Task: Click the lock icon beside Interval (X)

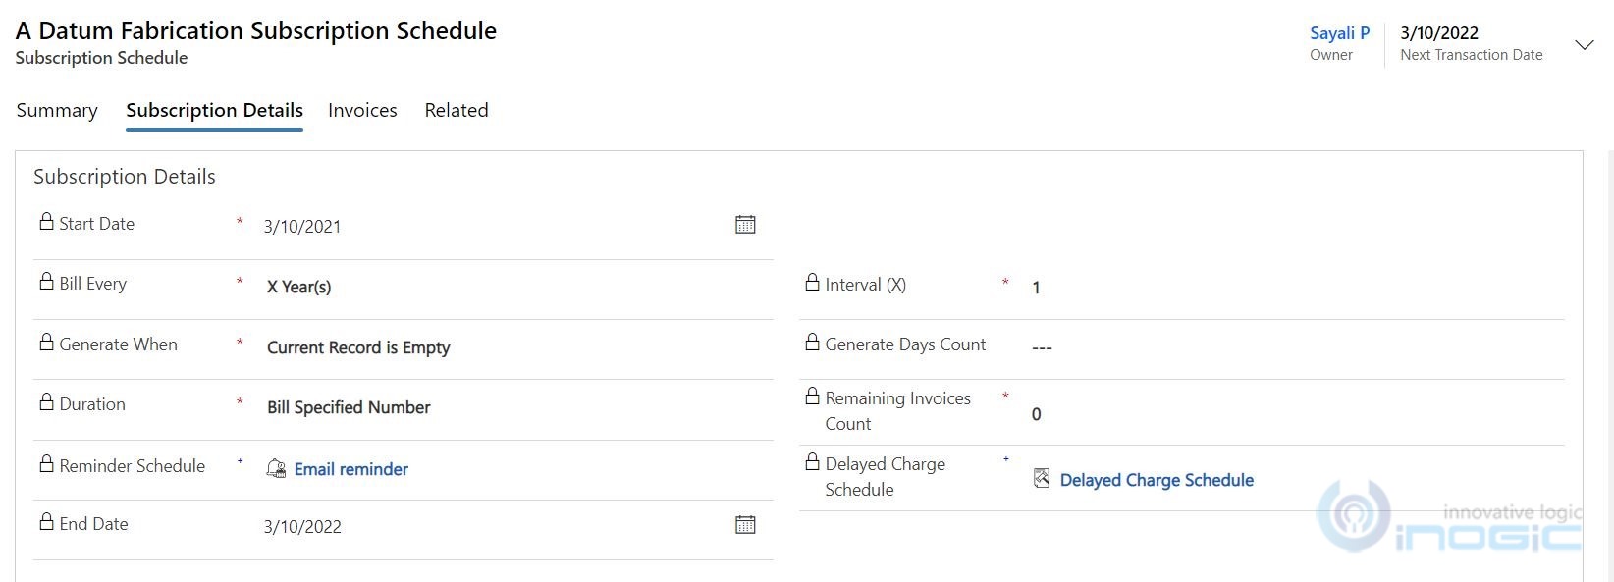Action: click(812, 283)
